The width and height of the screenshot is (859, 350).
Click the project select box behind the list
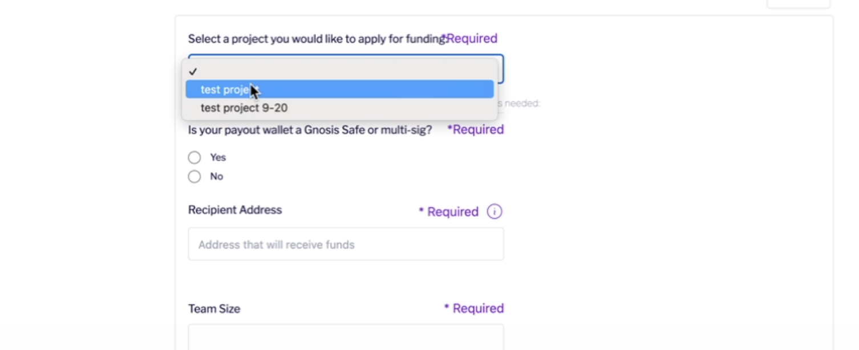[500, 70]
